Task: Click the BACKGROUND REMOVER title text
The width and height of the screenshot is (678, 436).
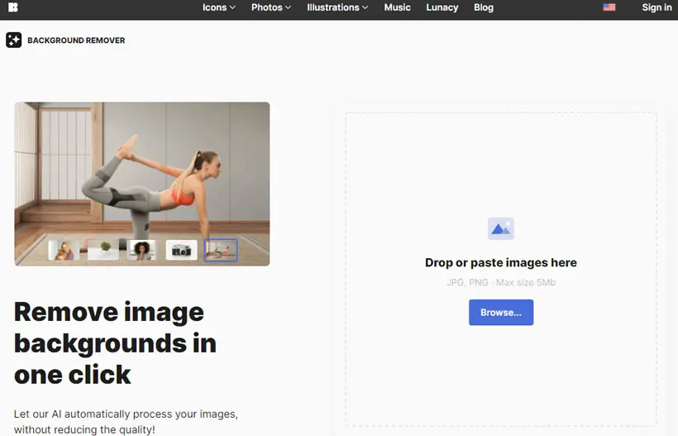Action: (x=76, y=41)
